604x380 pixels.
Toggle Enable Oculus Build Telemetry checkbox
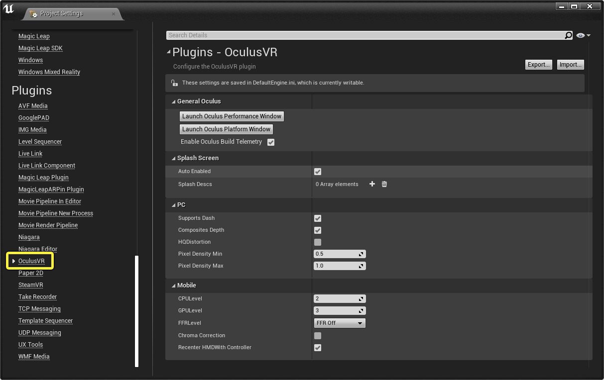pos(271,142)
